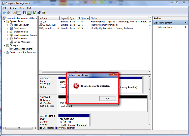Click OK in Virtual Disk Manager dialog

[108, 98]
